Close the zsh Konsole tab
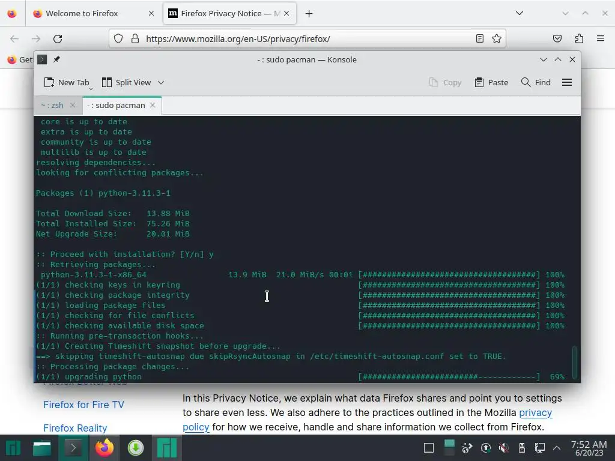Image resolution: width=615 pixels, height=461 pixels. click(73, 105)
